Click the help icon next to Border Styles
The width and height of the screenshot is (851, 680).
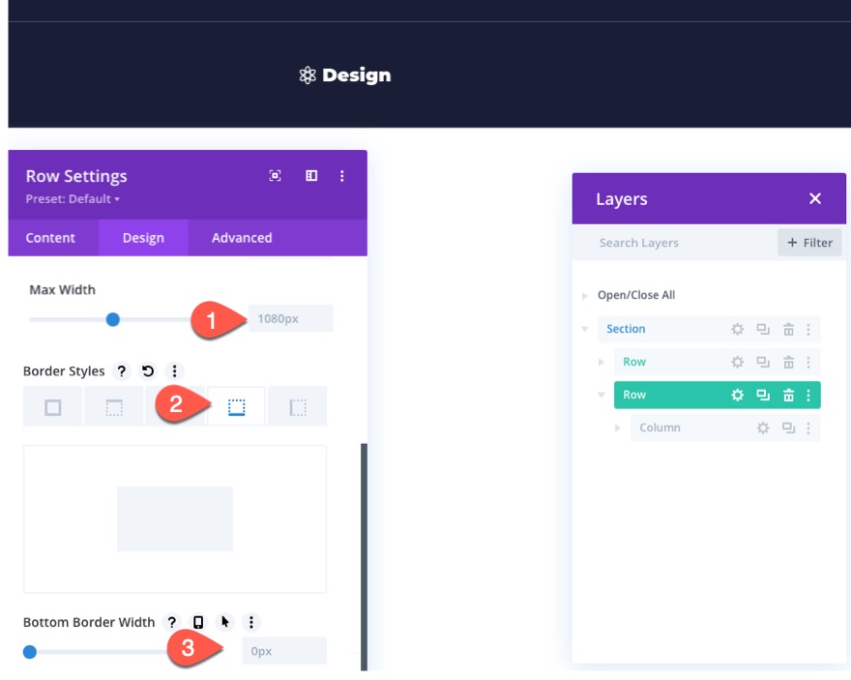tap(120, 370)
